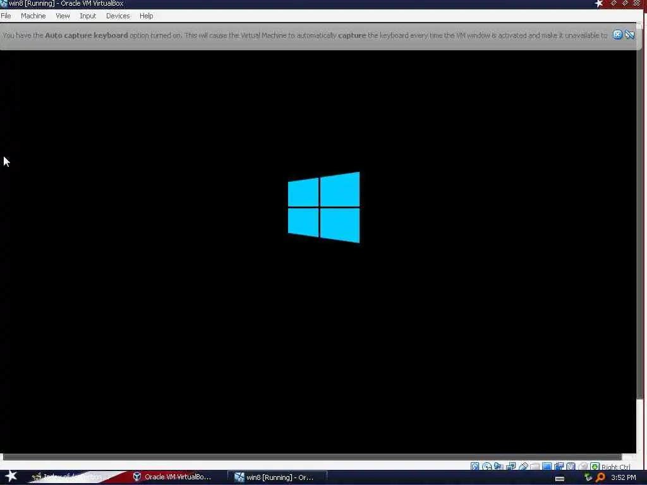647x485 pixels.
Task: Click the optical disc status icon
Action: [487, 467]
